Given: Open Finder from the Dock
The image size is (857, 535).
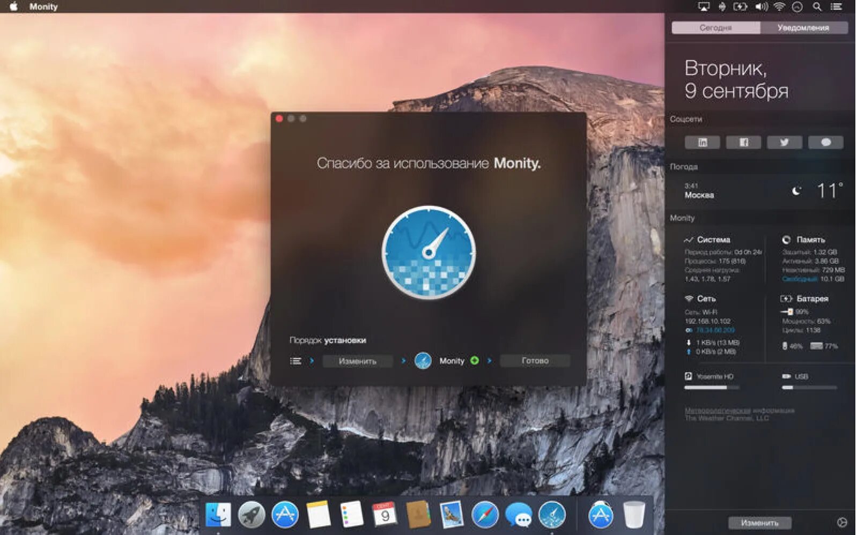Looking at the screenshot, I should pyautogui.click(x=218, y=515).
